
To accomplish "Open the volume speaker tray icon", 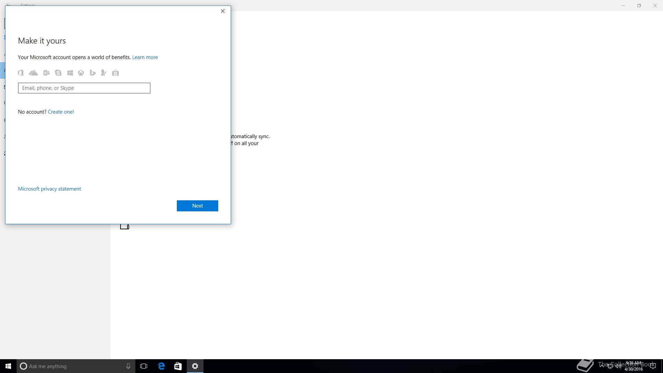I will pos(618,366).
